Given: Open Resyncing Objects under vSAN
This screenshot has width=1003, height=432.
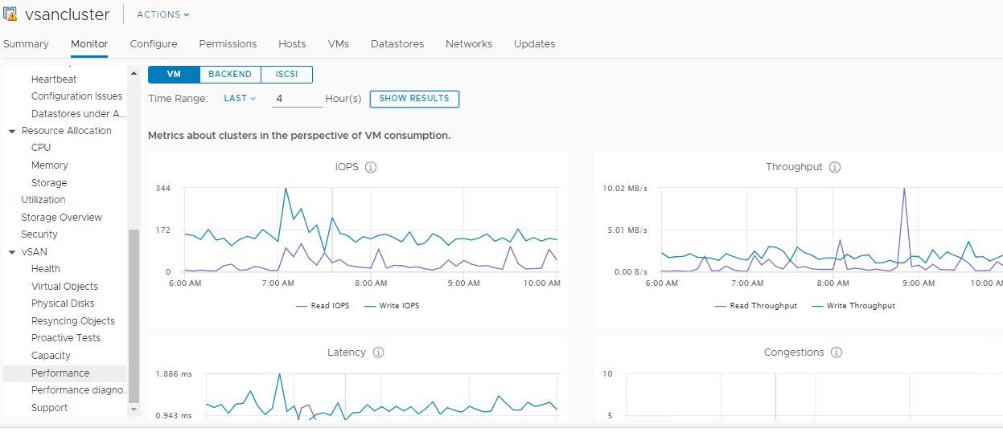Looking at the screenshot, I should coord(73,321).
